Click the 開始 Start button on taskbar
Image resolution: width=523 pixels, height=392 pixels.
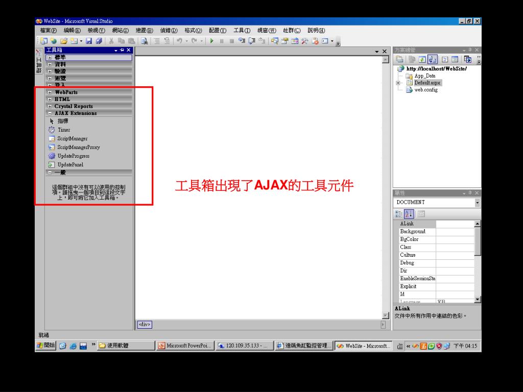tap(45, 346)
